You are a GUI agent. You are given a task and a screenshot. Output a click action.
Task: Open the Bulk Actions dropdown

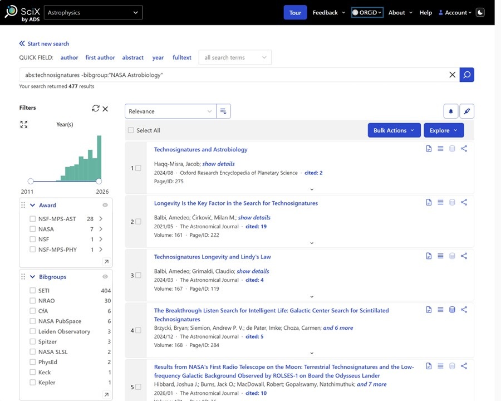click(394, 130)
